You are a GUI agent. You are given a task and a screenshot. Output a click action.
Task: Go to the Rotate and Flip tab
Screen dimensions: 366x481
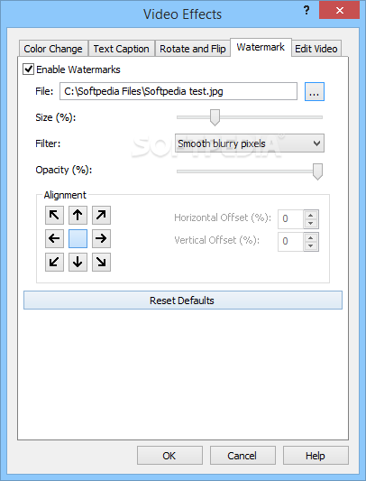click(x=193, y=49)
